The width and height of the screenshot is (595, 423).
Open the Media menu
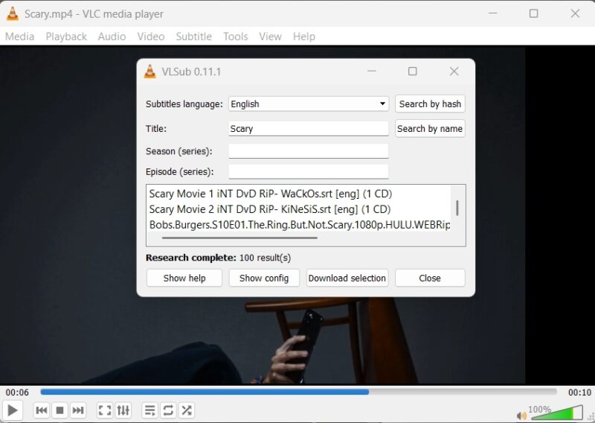coord(20,36)
